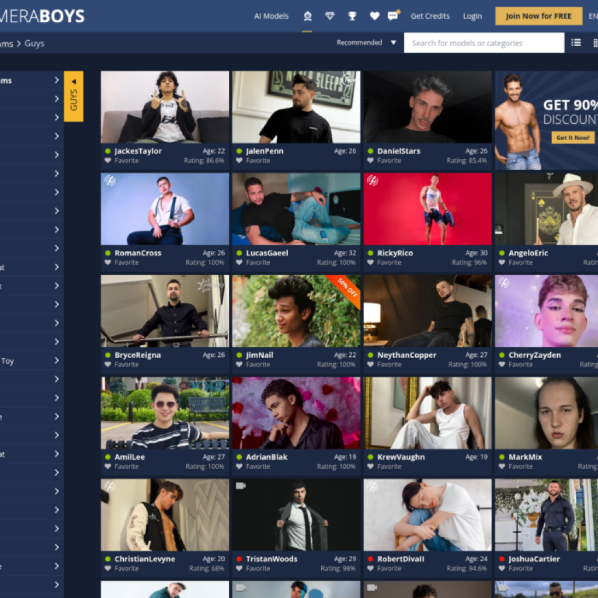
Task: Toggle Favorite heart for JackesTaylor
Action: click(x=108, y=161)
